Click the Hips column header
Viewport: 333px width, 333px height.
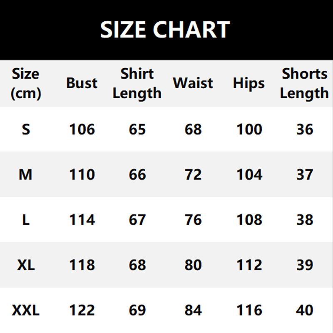pyautogui.click(x=249, y=83)
